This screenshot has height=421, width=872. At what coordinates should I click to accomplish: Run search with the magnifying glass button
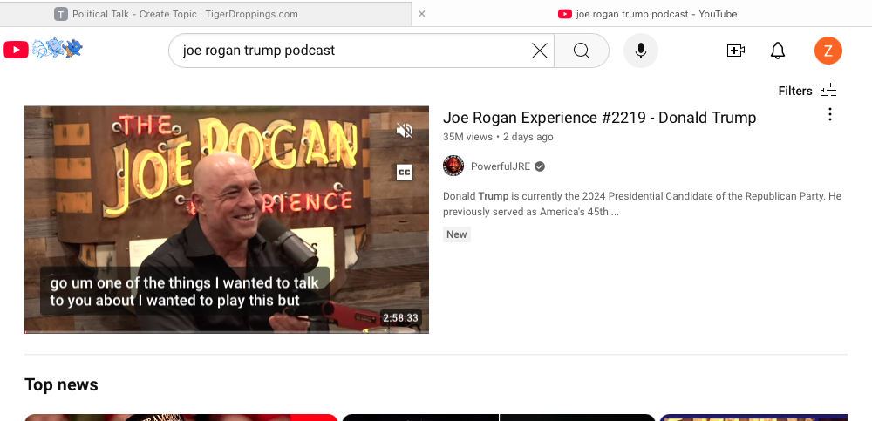click(x=581, y=51)
